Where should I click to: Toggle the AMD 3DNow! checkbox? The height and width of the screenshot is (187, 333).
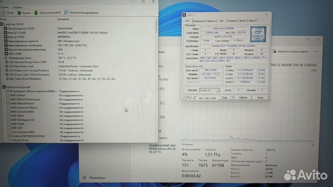8,96
